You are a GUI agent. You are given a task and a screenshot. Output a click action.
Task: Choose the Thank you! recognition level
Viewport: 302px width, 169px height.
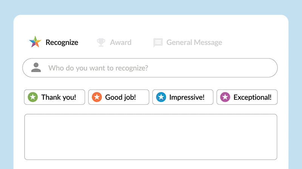54,97
